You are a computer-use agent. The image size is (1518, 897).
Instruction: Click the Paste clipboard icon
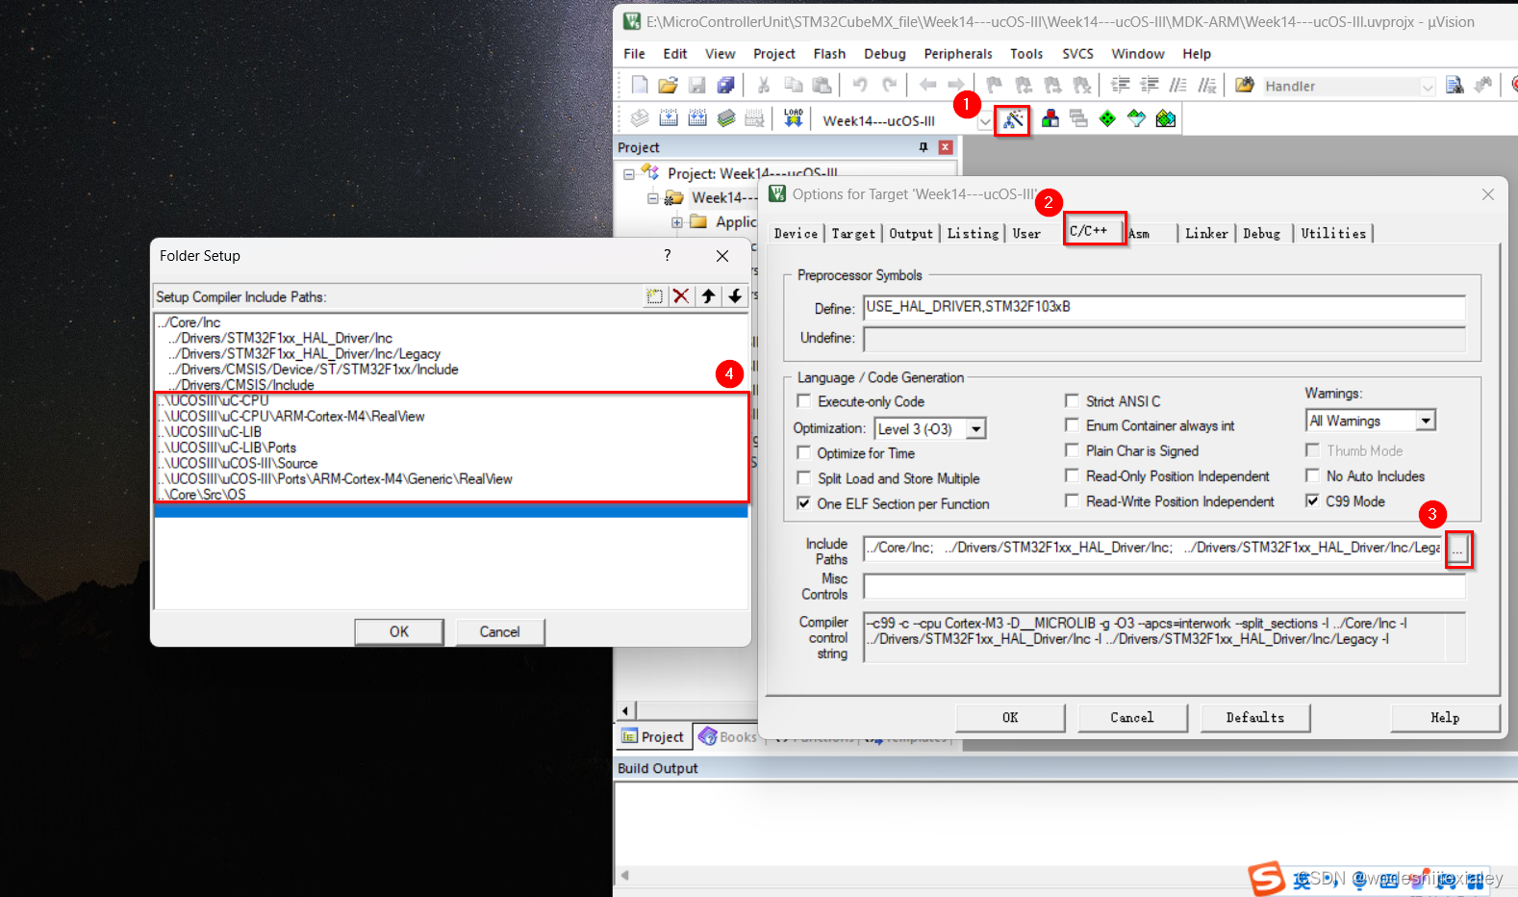[x=822, y=85]
